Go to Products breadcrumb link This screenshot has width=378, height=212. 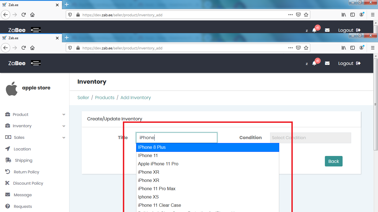click(x=105, y=97)
